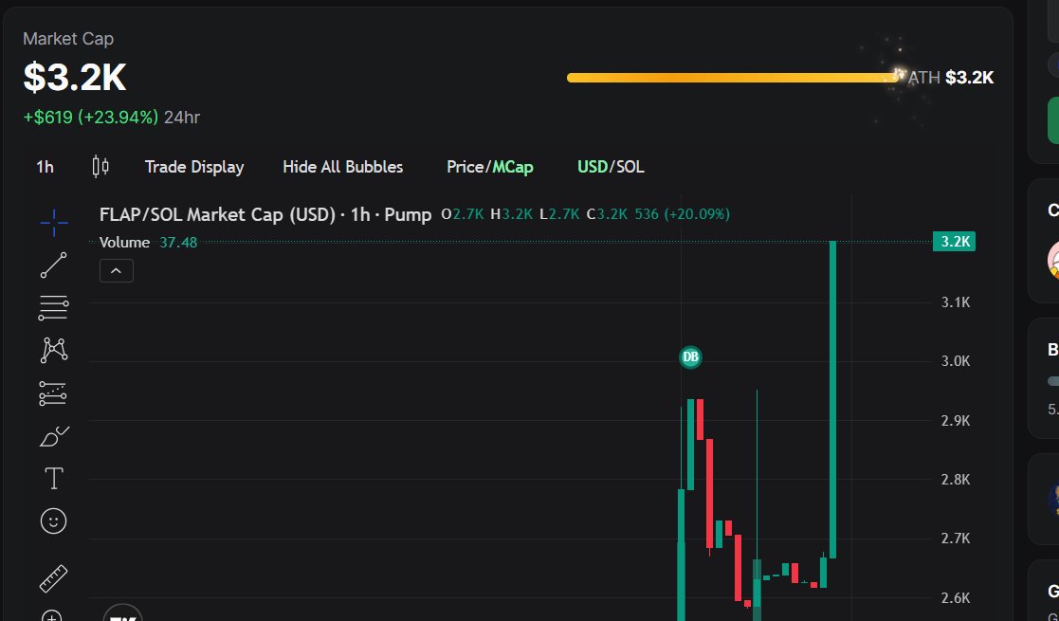Click the ATH progress bar
The width and height of the screenshot is (1059, 621).
(x=730, y=77)
